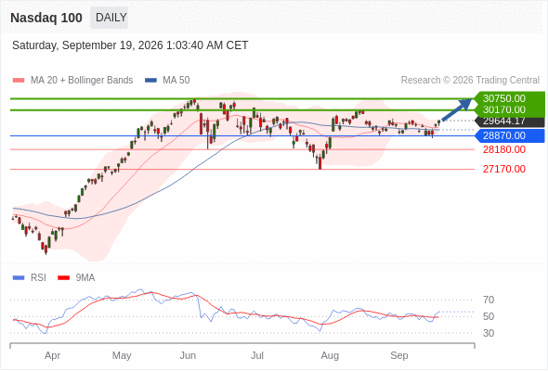This screenshot has width=548, height=371.
Task: Click the 9MA red legend swatch
Action: tap(63, 278)
